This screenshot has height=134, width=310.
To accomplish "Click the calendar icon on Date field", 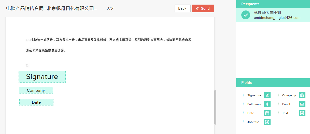I will click(x=267, y=113).
